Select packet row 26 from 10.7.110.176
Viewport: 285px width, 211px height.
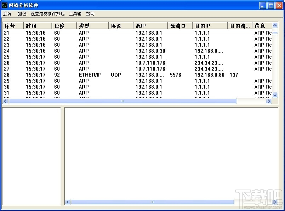tap(137, 63)
